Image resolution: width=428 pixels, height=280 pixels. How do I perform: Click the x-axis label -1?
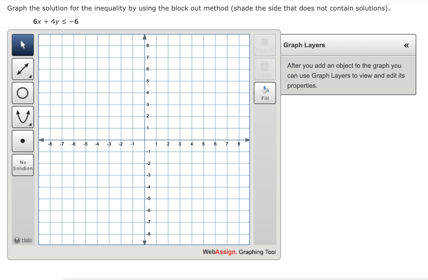pos(133,144)
